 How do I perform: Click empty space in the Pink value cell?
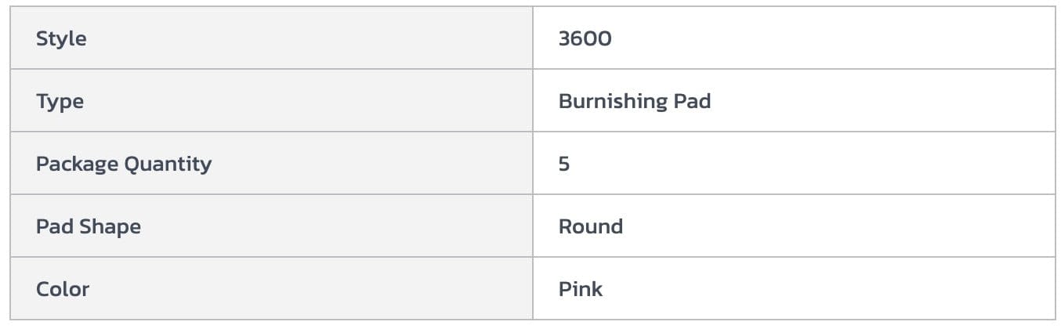823,289
